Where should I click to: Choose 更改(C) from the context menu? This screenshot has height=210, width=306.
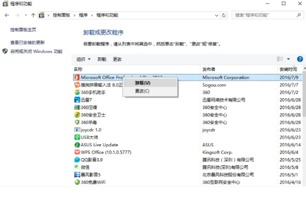pyautogui.click(x=142, y=91)
